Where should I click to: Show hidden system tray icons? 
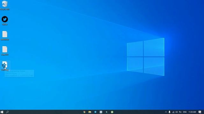tap(166, 112)
